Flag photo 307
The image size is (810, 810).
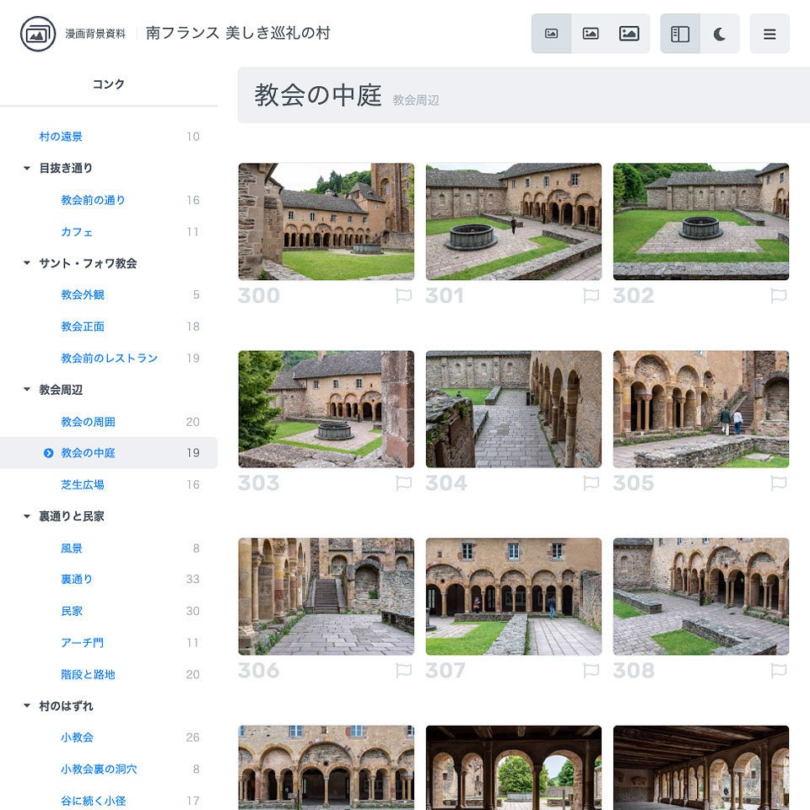click(x=591, y=671)
